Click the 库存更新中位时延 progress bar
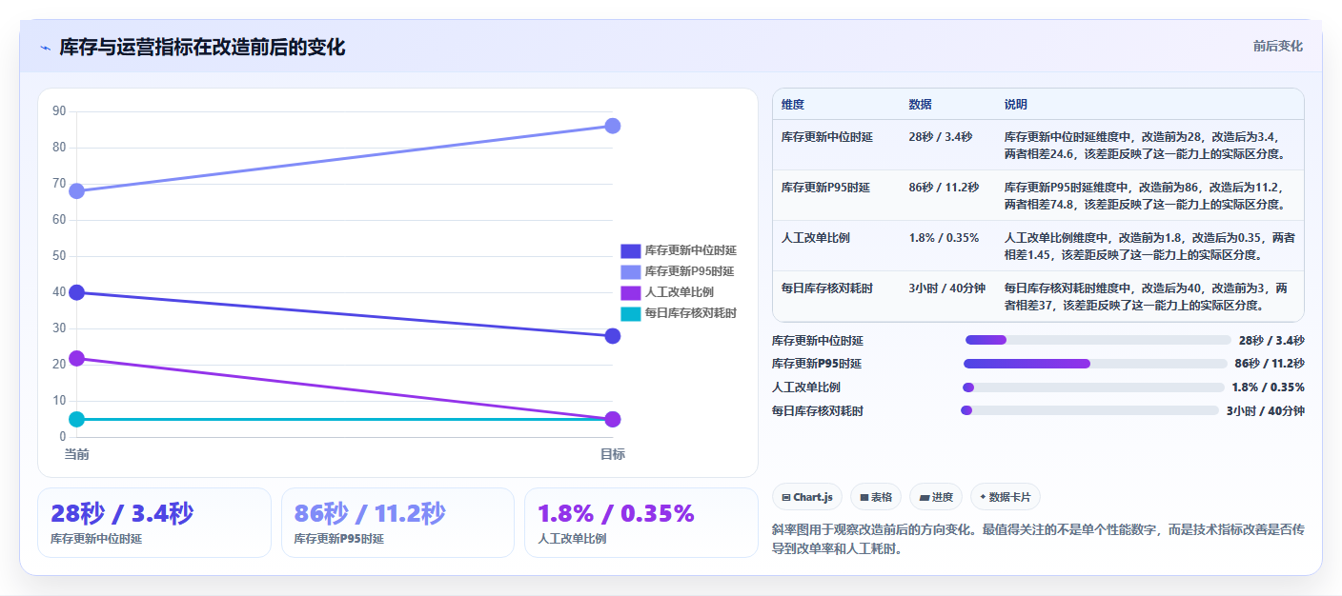This screenshot has height=596, width=1342. pyautogui.click(x=1098, y=340)
